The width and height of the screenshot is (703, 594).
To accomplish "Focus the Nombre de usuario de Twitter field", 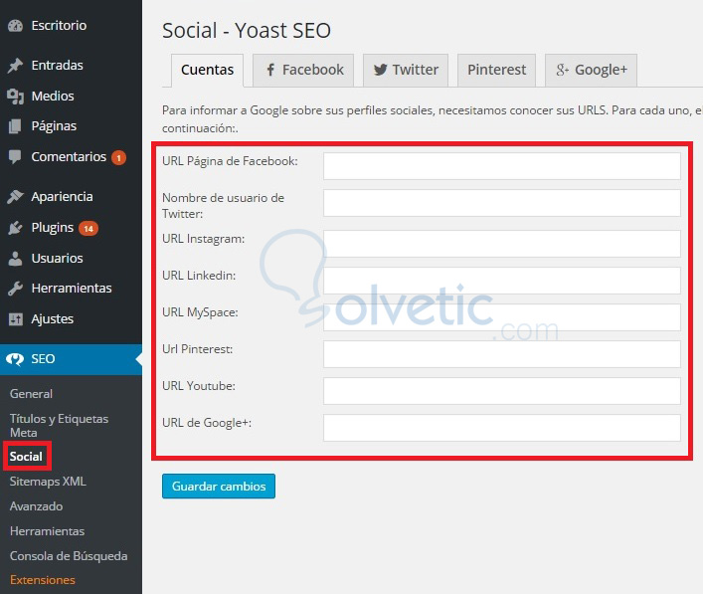I will [x=502, y=203].
